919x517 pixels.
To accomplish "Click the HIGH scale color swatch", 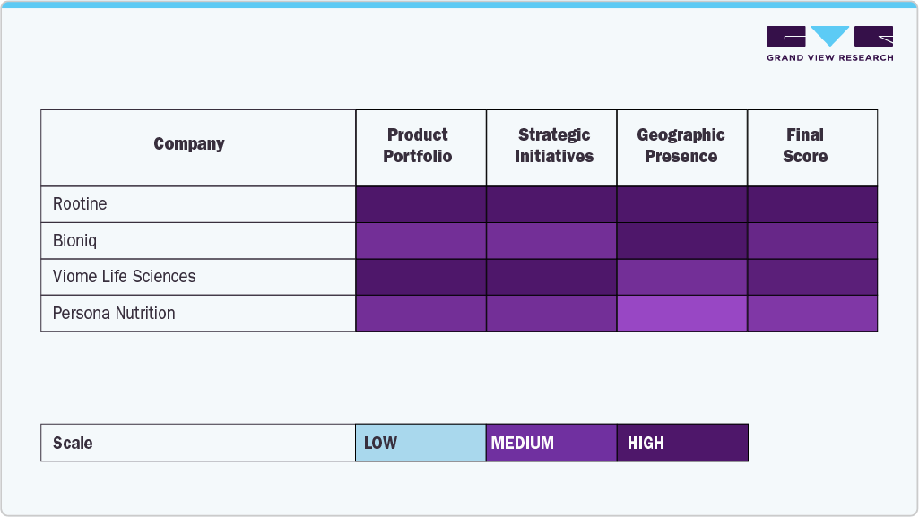I will (682, 443).
